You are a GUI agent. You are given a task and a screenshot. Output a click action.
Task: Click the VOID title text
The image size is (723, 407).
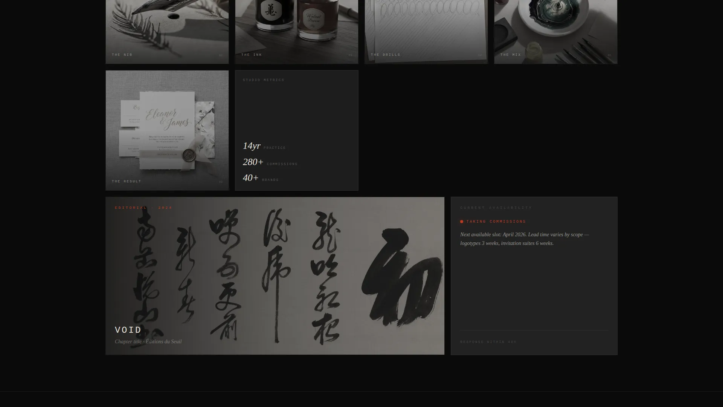point(128,330)
